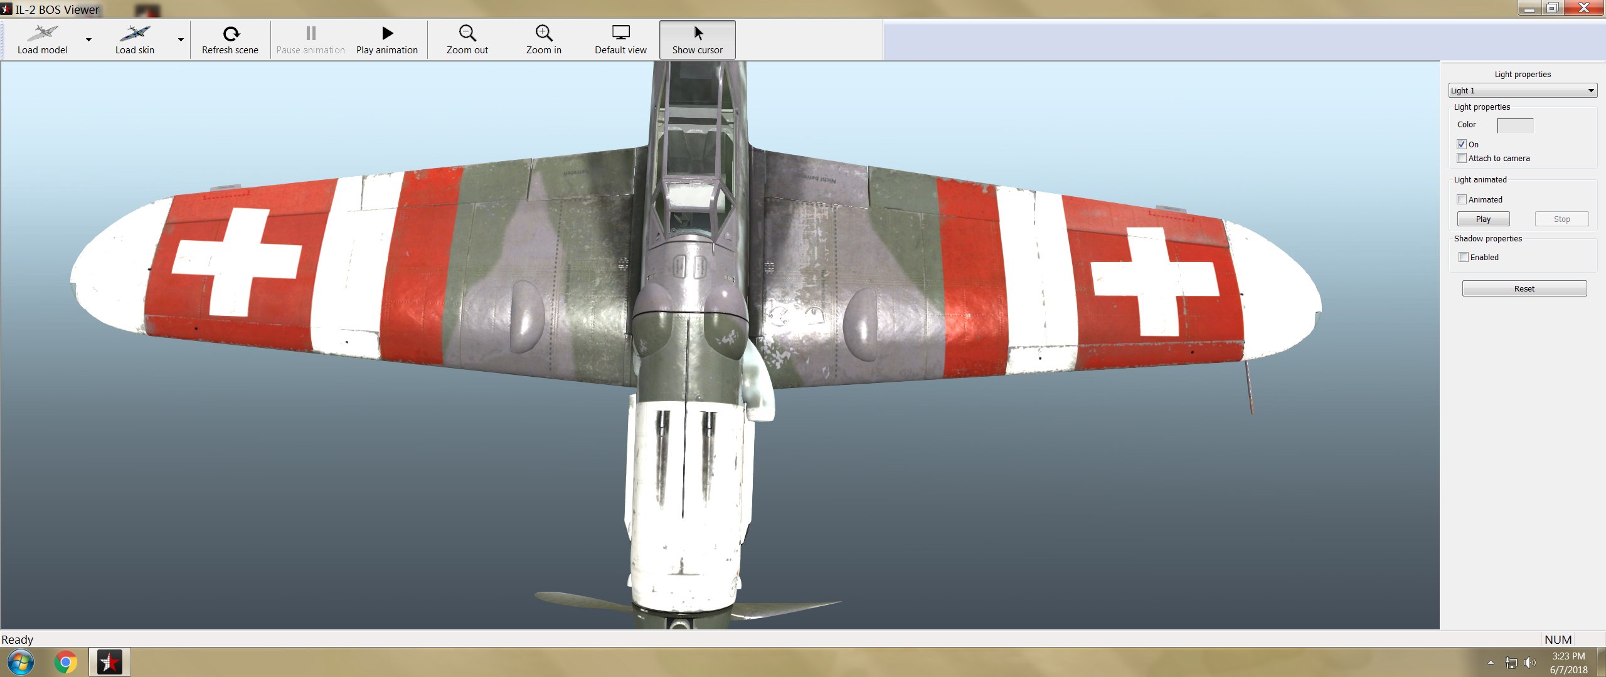Click the Load skin airplane icon
Viewport: 1606px width, 677px height.
(x=134, y=33)
